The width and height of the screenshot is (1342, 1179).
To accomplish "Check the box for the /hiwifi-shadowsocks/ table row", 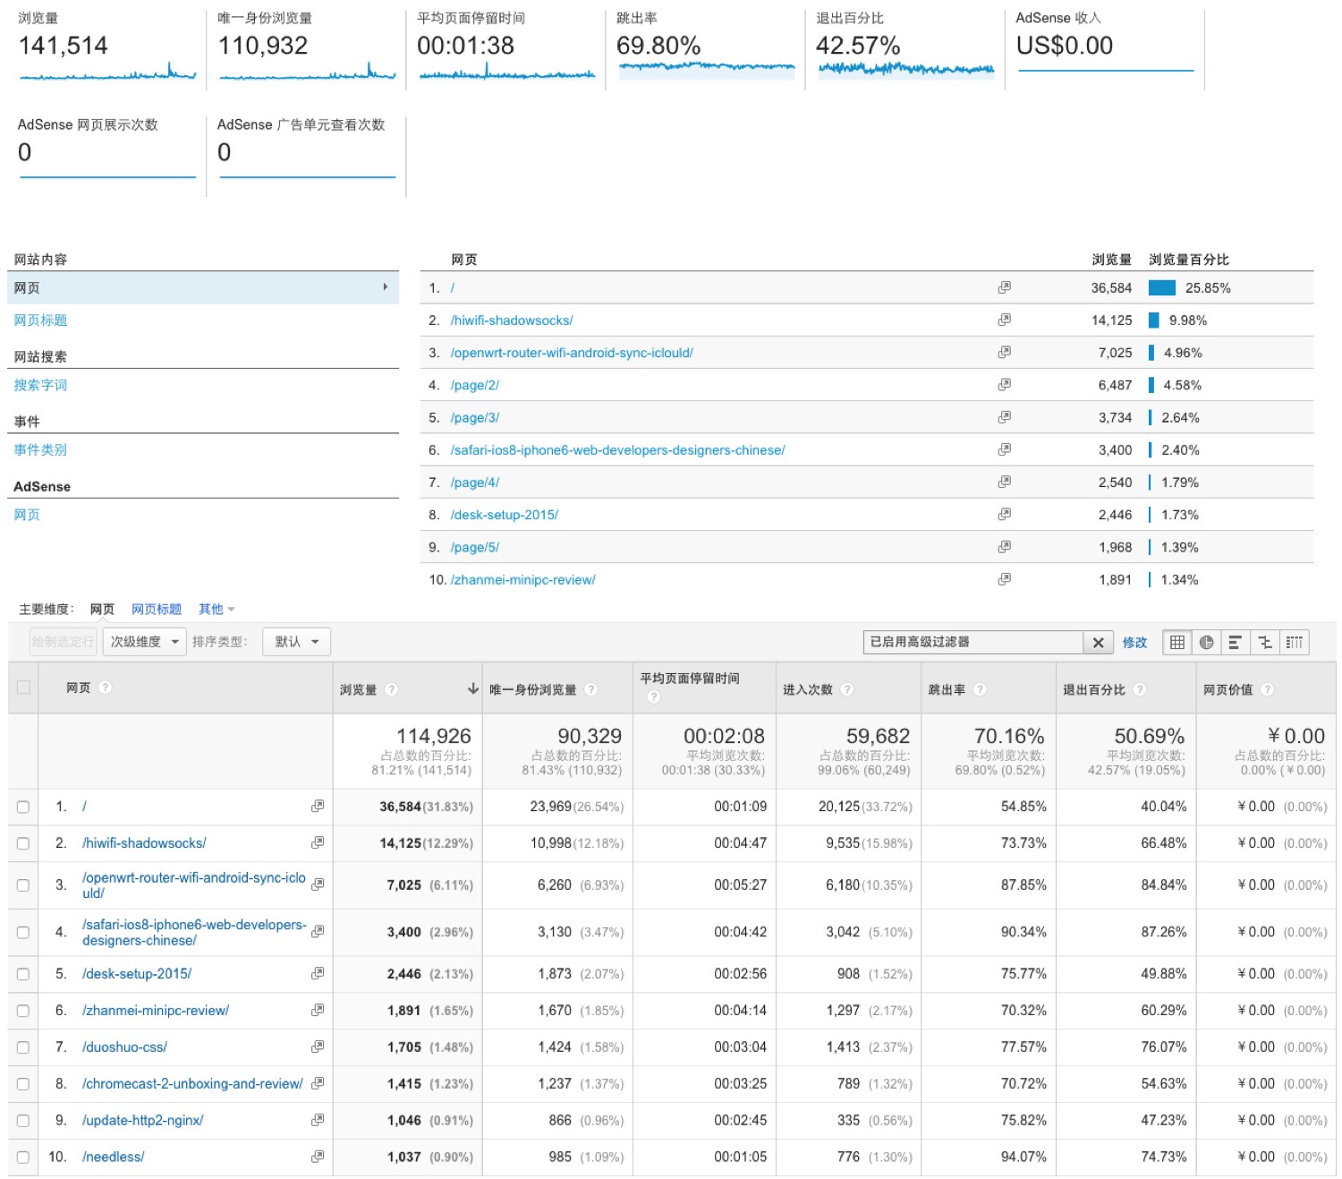I will (23, 843).
